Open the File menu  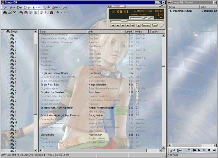click(5, 7)
